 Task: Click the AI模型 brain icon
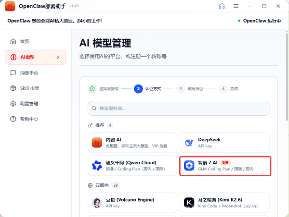pos(13,57)
